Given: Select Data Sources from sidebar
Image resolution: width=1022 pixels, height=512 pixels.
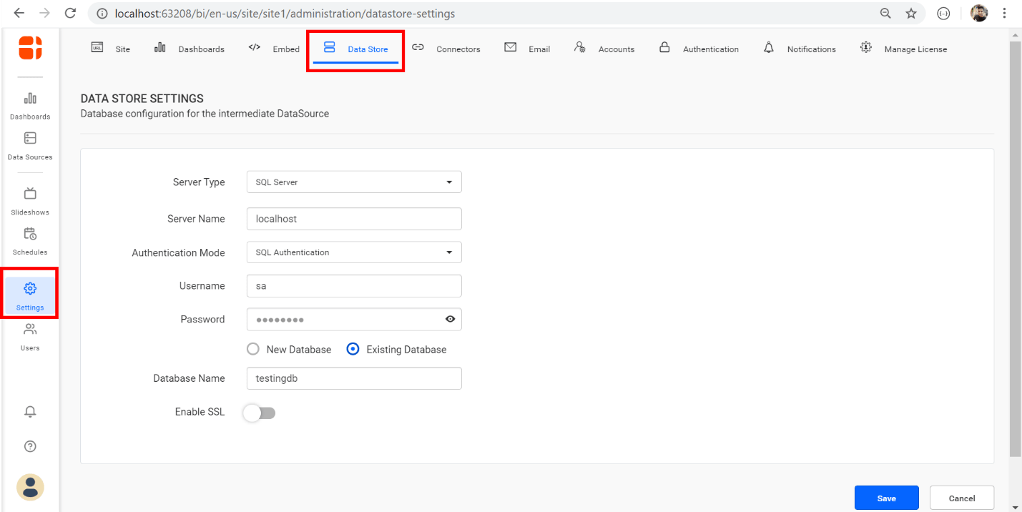Looking at the screenshot, I should [29, 145].
